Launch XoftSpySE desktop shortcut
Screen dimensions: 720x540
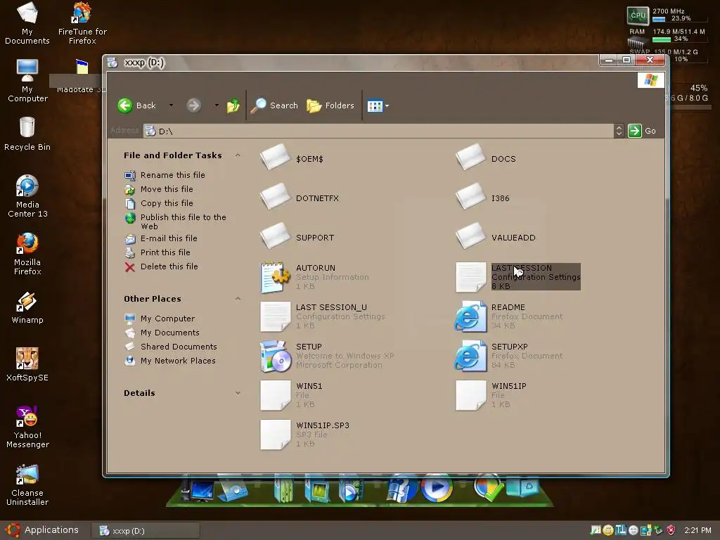coord(27,365)
